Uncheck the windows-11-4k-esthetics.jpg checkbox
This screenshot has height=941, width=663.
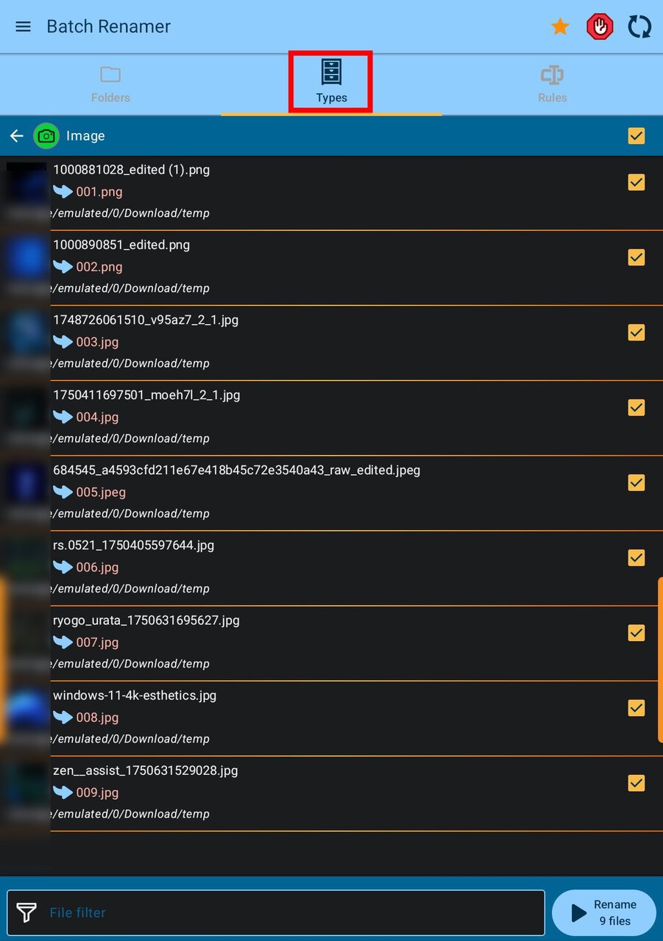(637, 708)
